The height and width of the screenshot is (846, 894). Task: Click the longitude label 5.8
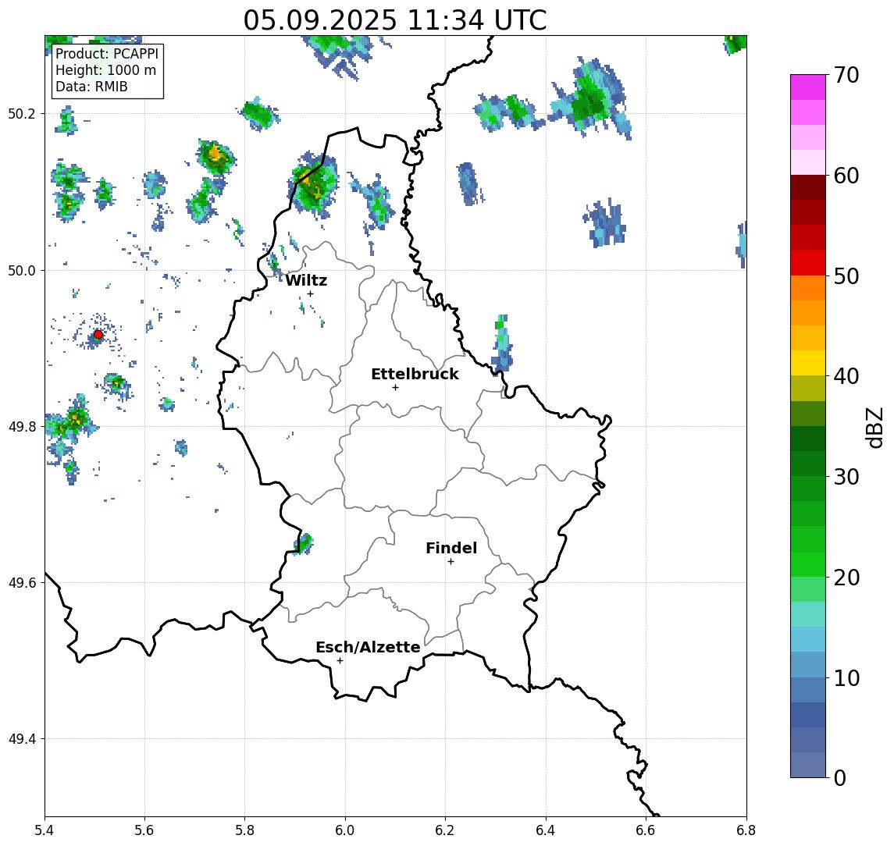coord(245,830)
